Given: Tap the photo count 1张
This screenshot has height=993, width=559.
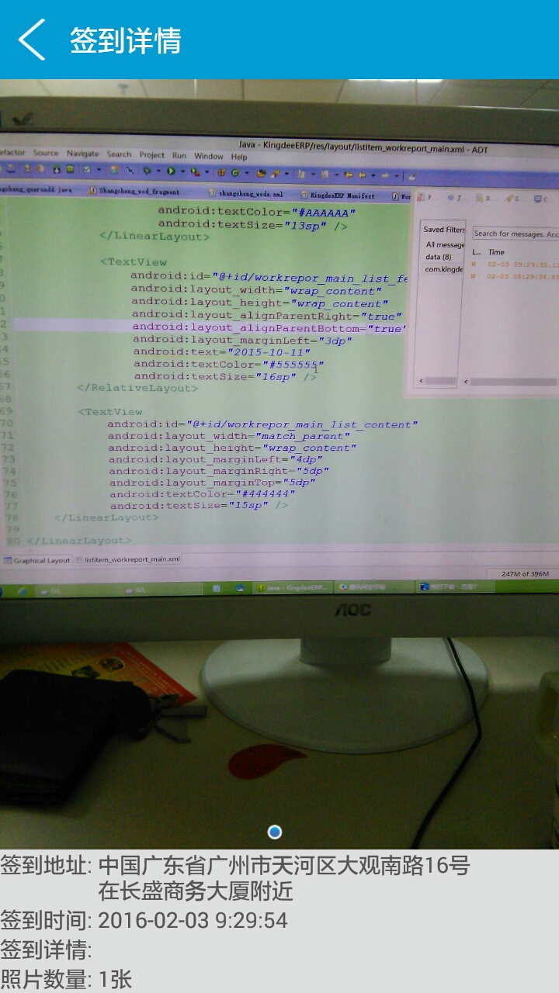Looking at the screenshot, I should (115, 979).
